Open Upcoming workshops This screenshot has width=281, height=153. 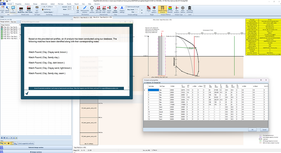pyautogui.click(x=190, y=9)
